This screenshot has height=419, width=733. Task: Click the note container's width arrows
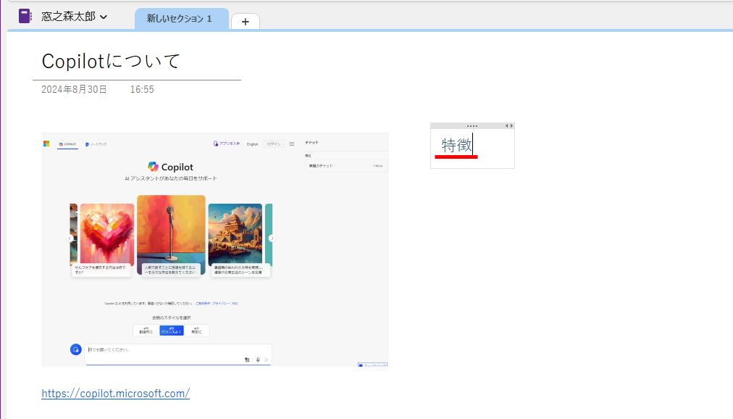click(x=508, y=126)
